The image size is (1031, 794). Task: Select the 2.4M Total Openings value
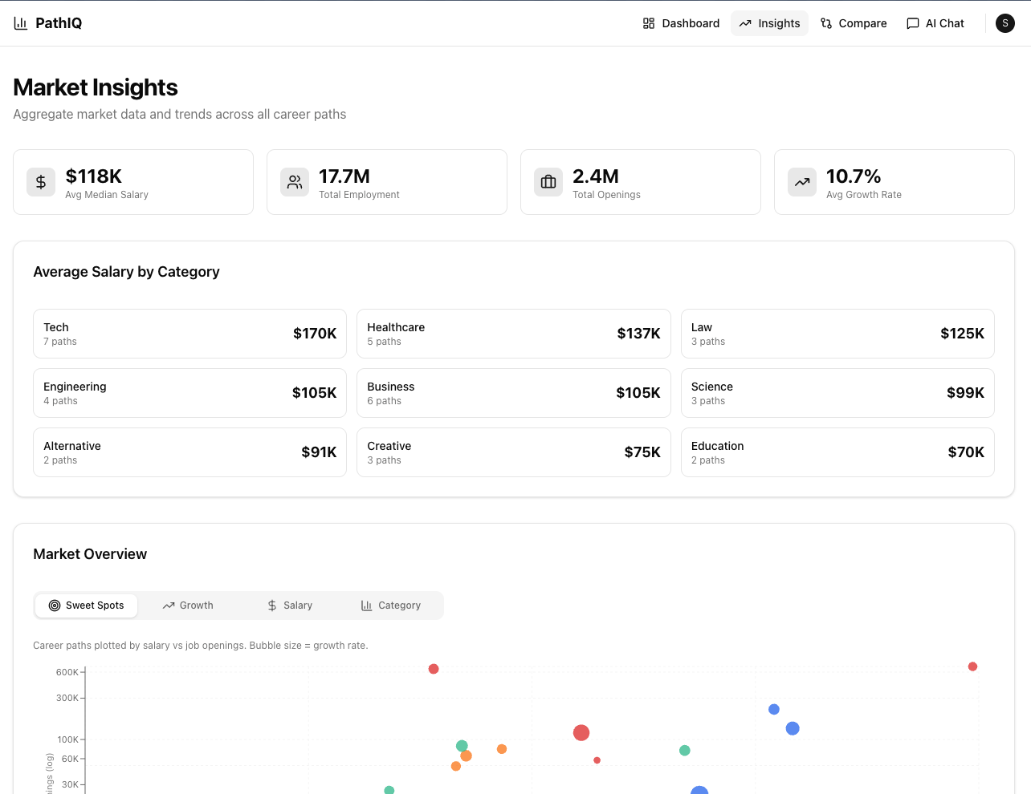point(596,176)
